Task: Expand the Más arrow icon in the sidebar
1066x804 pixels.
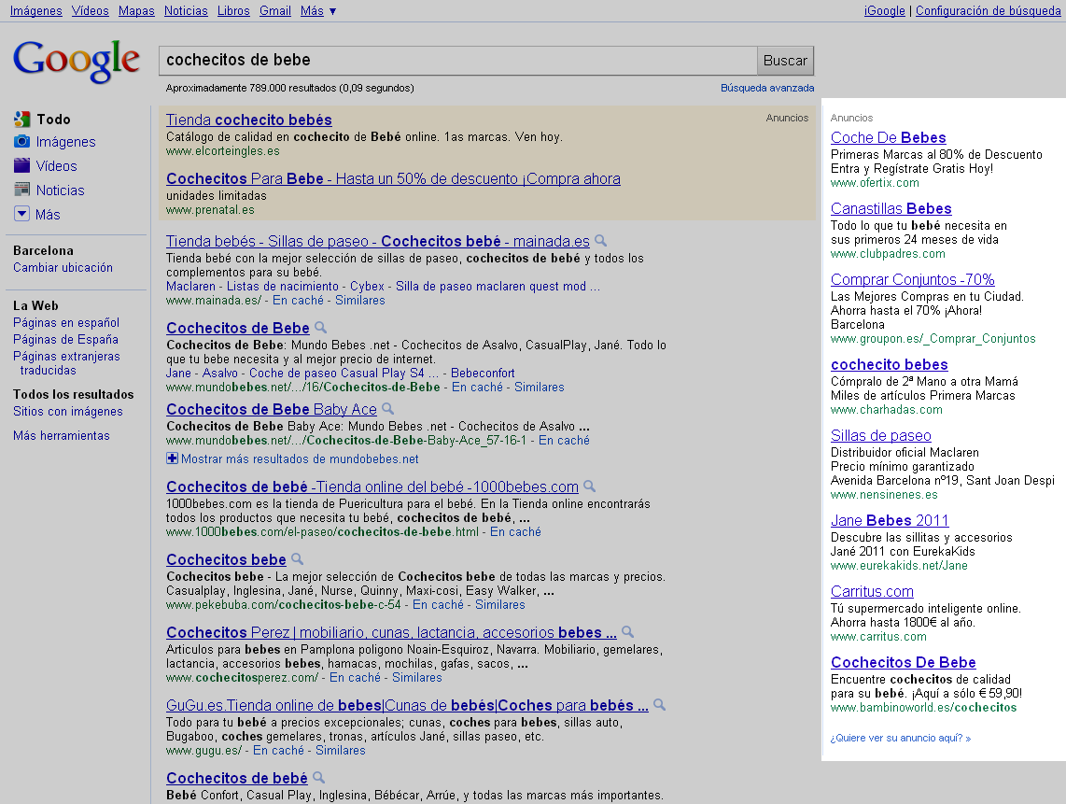Action: coord(21,214)
